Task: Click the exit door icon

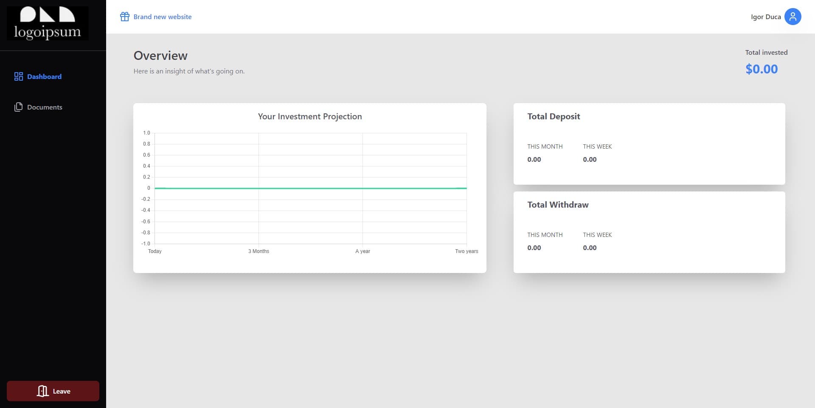Action: point(42,391)
